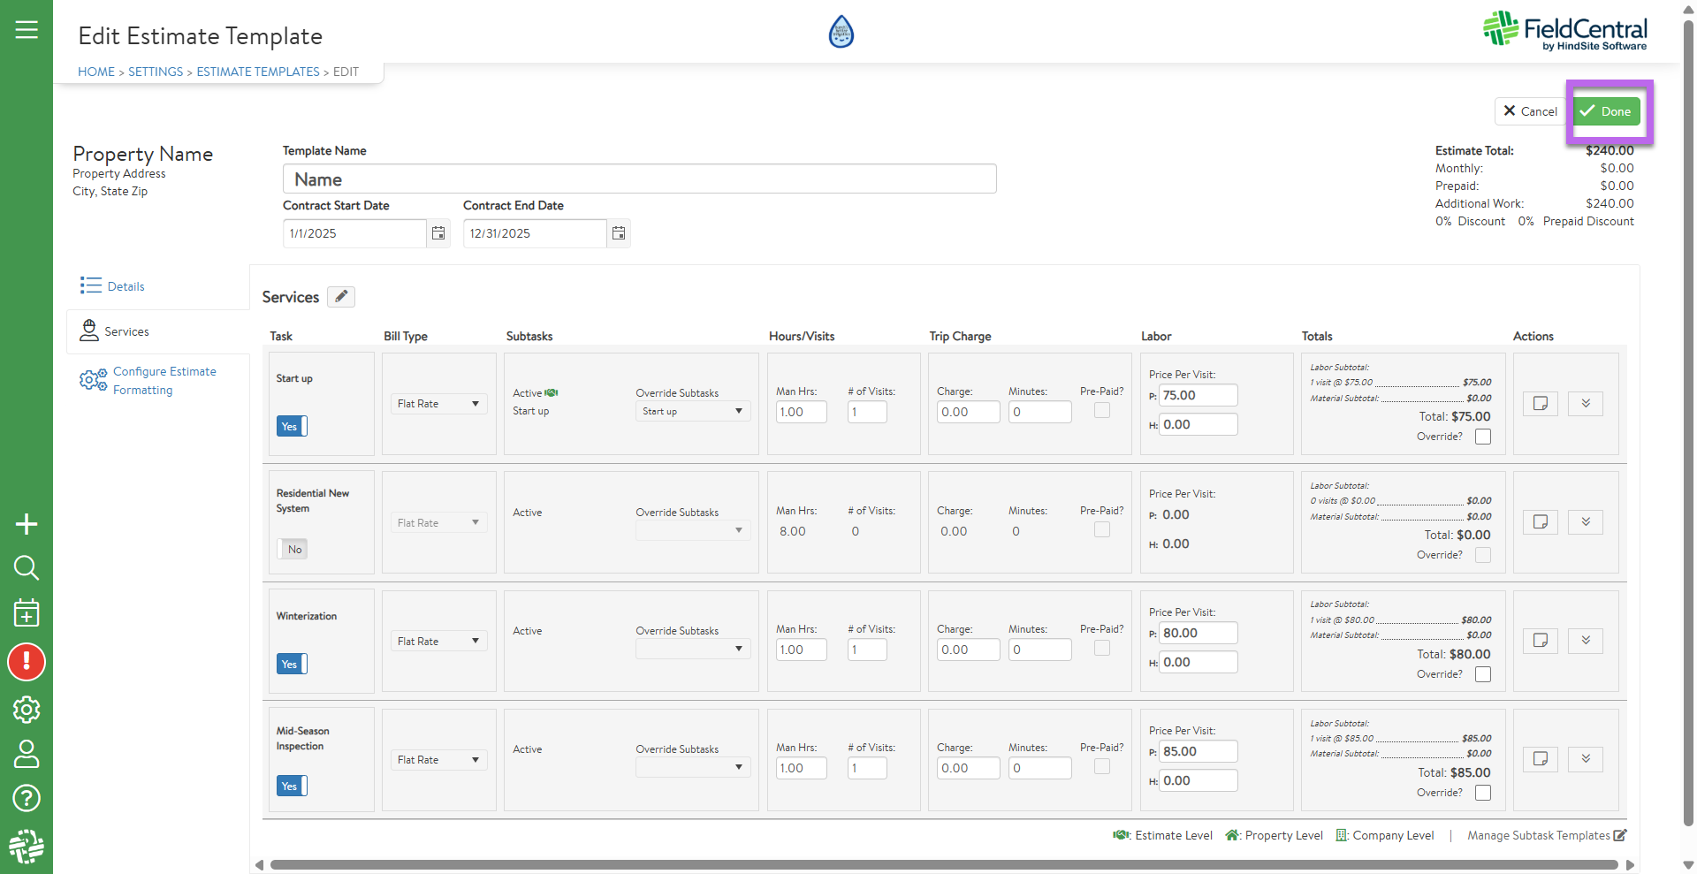This screenshot has height=874, width=1697.
Task: Expand Mid-Season Inspection actions chevron
Action: click(1586, 759)
